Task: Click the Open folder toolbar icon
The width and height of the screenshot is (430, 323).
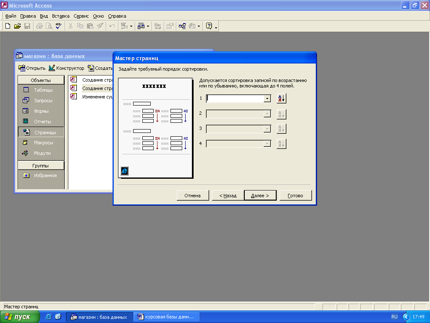Action: (x=17, y=26)
